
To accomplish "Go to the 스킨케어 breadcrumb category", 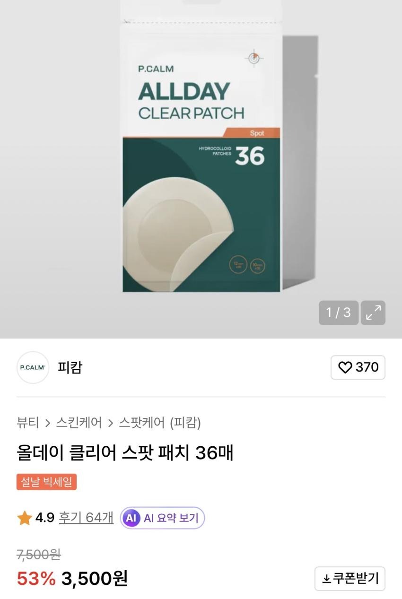I will [x=79, y=422].
